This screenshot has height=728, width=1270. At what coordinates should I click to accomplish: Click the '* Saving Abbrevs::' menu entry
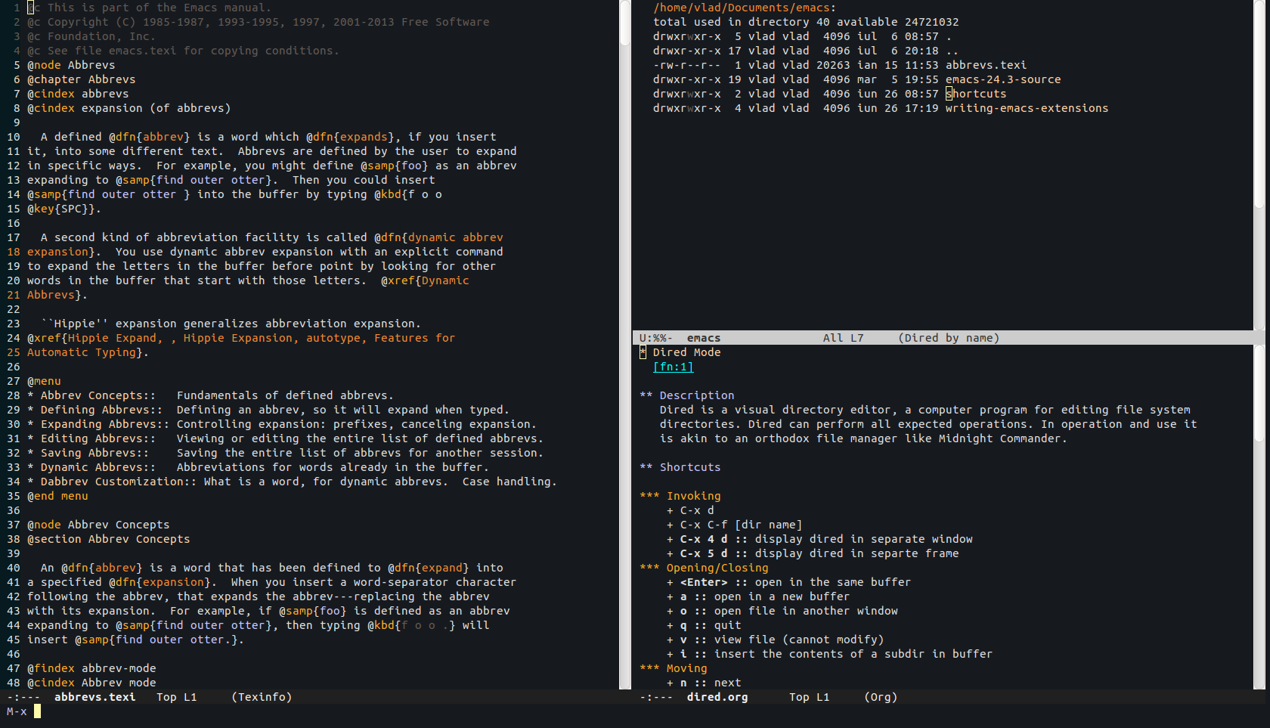[x=88, y=453]
